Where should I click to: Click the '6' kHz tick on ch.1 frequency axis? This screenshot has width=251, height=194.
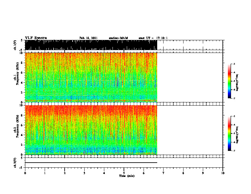[x=22, y=73]
